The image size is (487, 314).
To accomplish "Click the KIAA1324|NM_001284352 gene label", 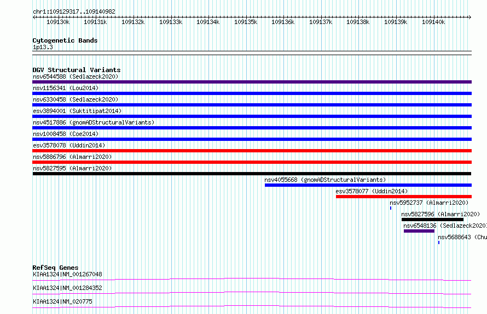I will click(67, 288).
